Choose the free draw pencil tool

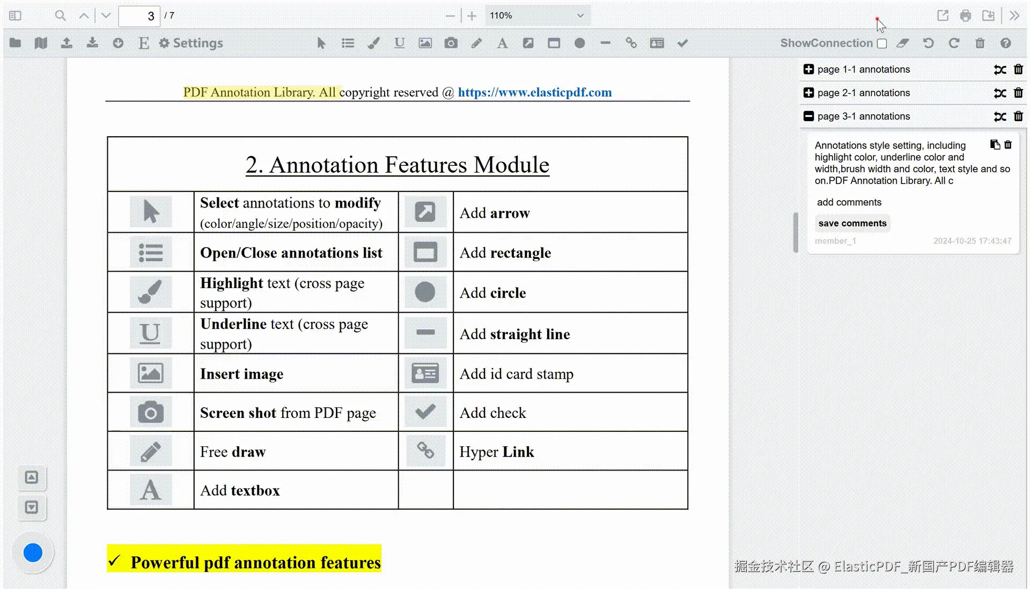(476, 43)
